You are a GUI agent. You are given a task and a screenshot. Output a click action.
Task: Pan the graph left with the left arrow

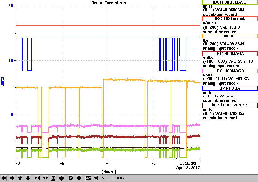pos(4,178)
